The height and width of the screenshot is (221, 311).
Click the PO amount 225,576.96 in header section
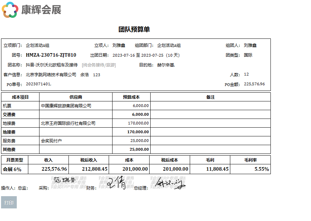[254, 84]
